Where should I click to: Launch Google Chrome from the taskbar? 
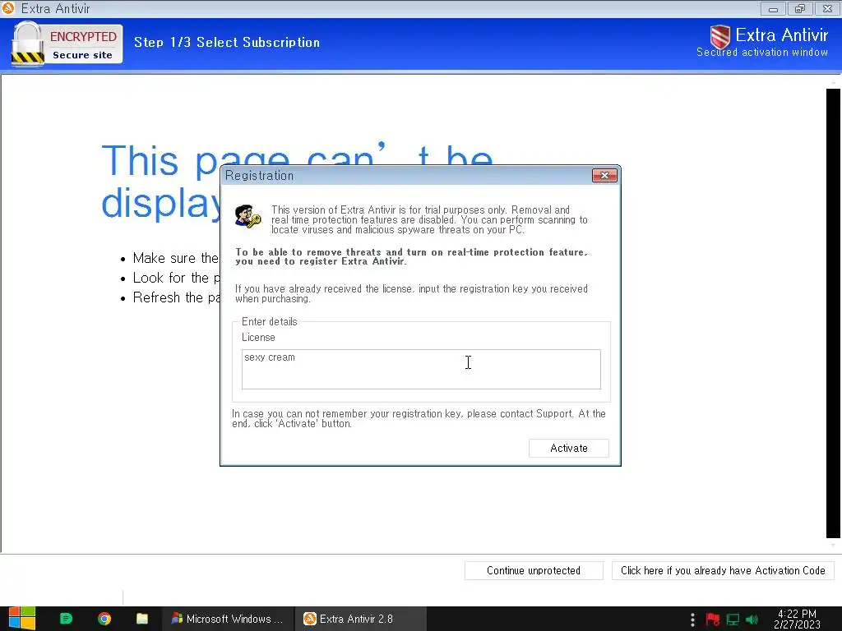tap(104, 619)
